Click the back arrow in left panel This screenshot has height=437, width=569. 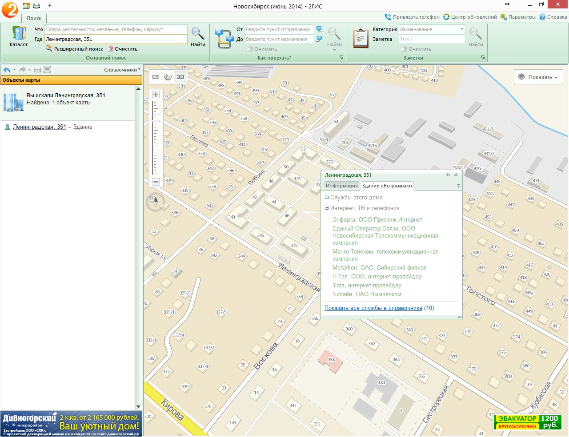[x=7, y=70]
